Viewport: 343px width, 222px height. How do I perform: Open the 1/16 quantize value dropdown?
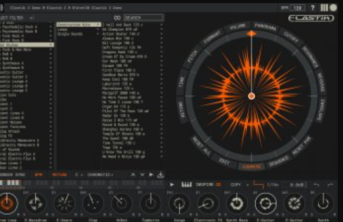273,185
